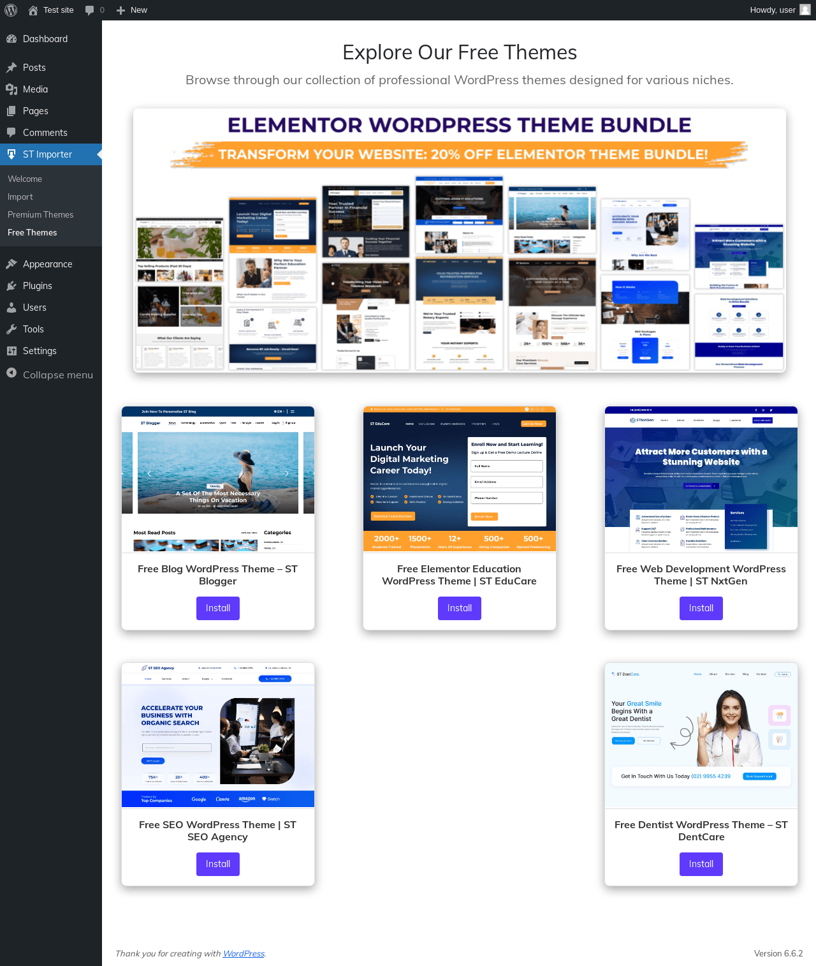Open the ST SEO Agency preview image
This screenshot has width=816, height=966.
point(218,736)
